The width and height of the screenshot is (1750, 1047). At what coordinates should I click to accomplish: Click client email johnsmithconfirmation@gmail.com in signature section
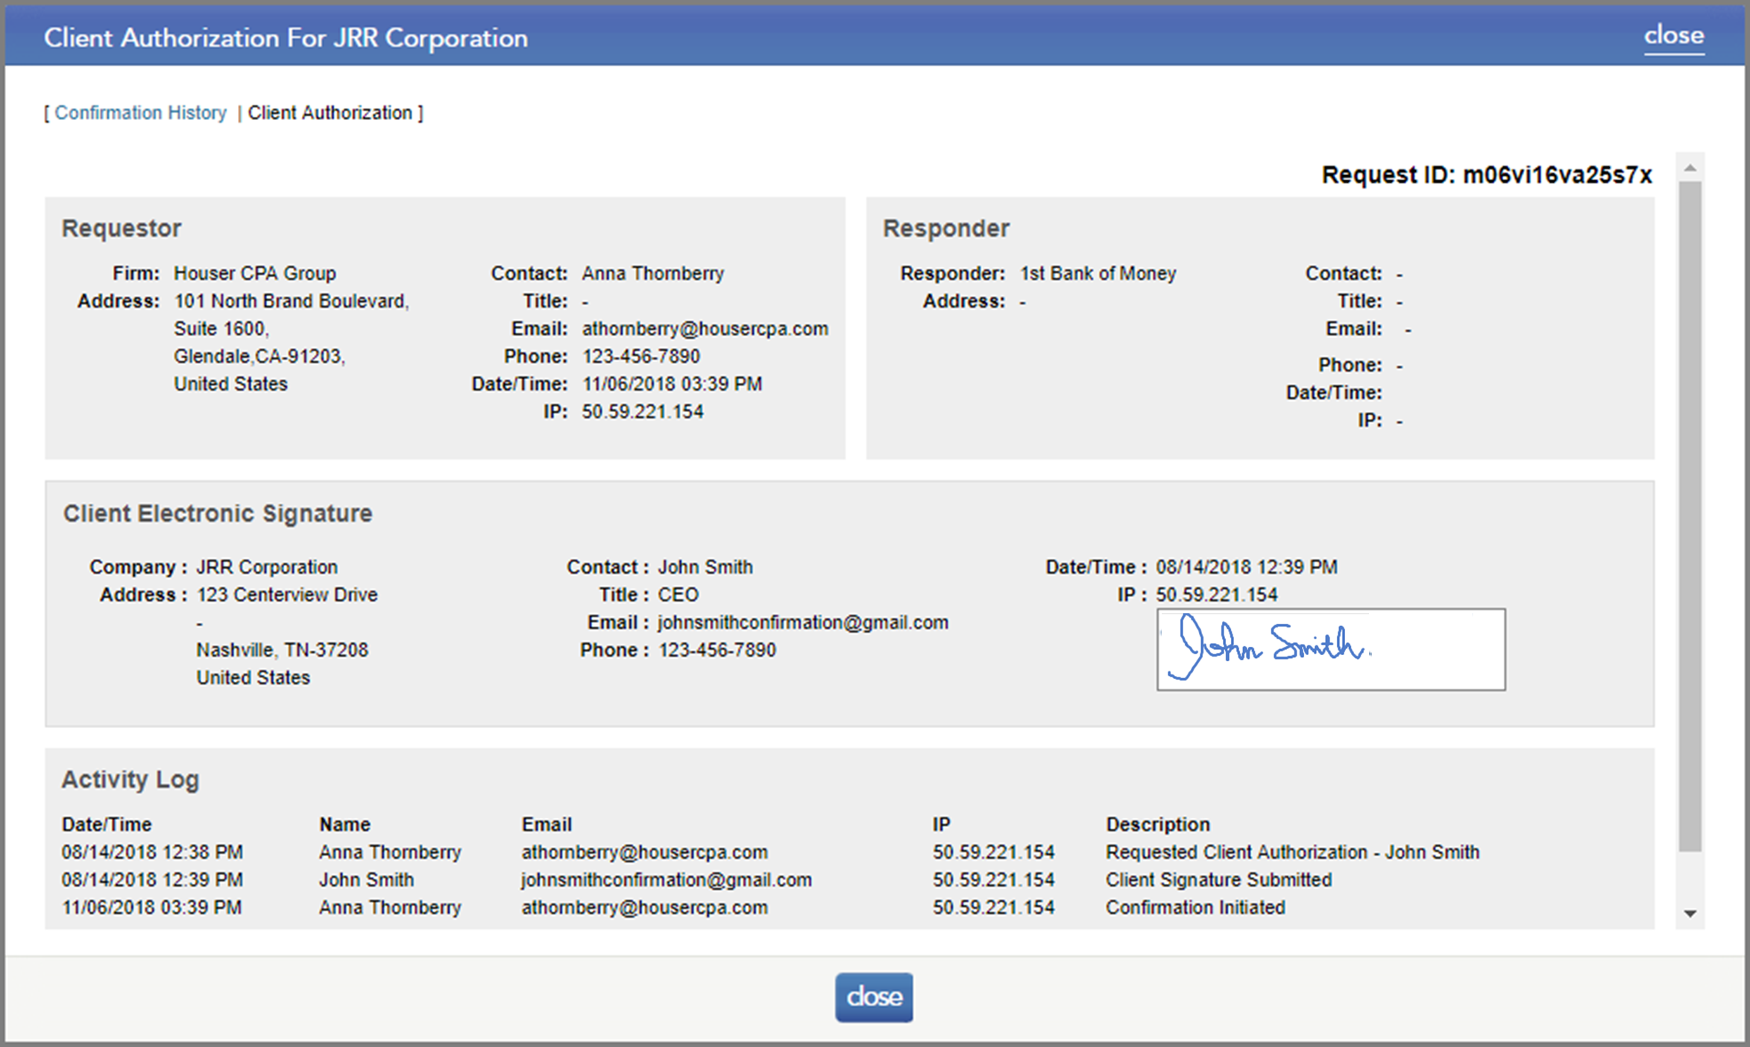coord(802,622)
